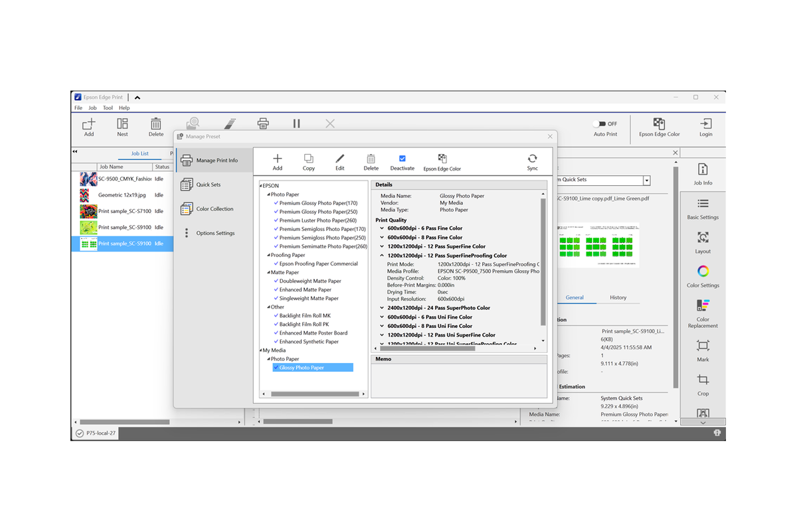Select Premium Luster Photo Paper(260)
797x531 pixels.
coord(318,220)
